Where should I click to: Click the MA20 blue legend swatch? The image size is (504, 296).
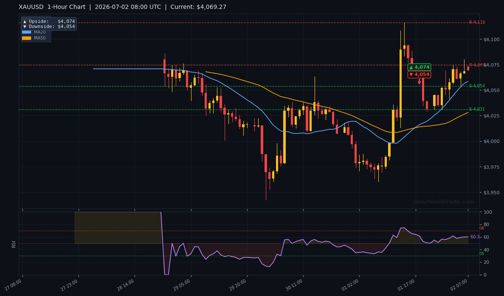coord(26,32)
